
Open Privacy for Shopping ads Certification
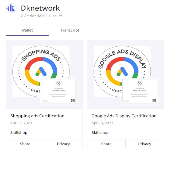point(63,144)
